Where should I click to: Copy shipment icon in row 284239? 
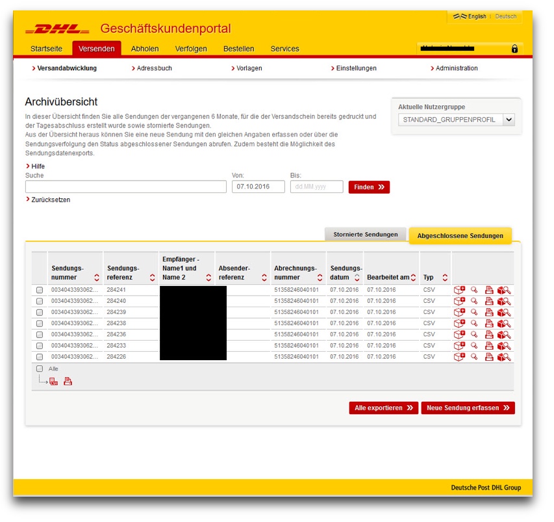[459, 312]
